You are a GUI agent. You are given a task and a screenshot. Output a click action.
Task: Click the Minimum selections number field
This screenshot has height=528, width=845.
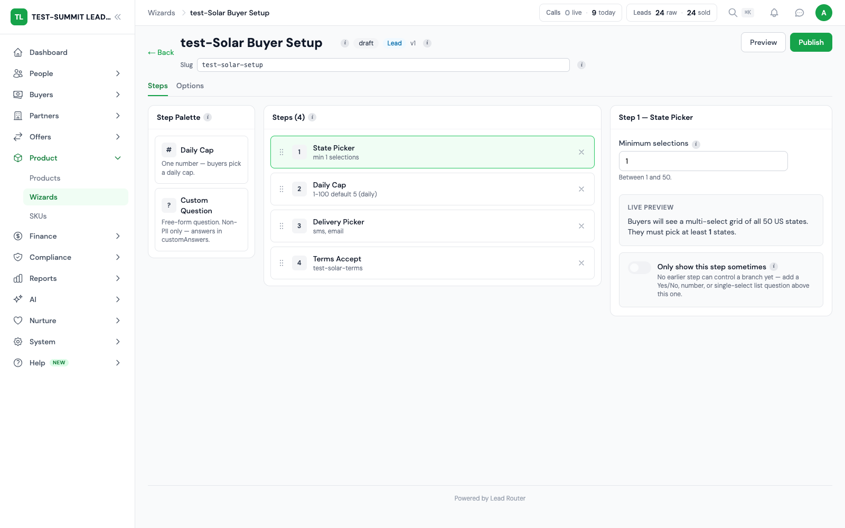703,161
